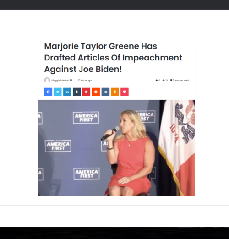Click the 22 hours ago timestamp
229x239 pixels.
tap(85, 81)
